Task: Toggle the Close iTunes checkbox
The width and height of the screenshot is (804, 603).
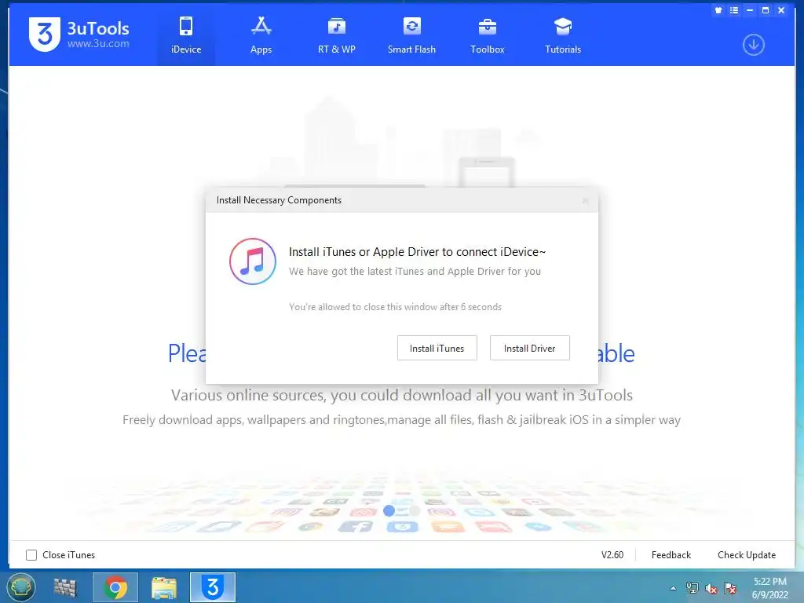Action: (31, 555)
